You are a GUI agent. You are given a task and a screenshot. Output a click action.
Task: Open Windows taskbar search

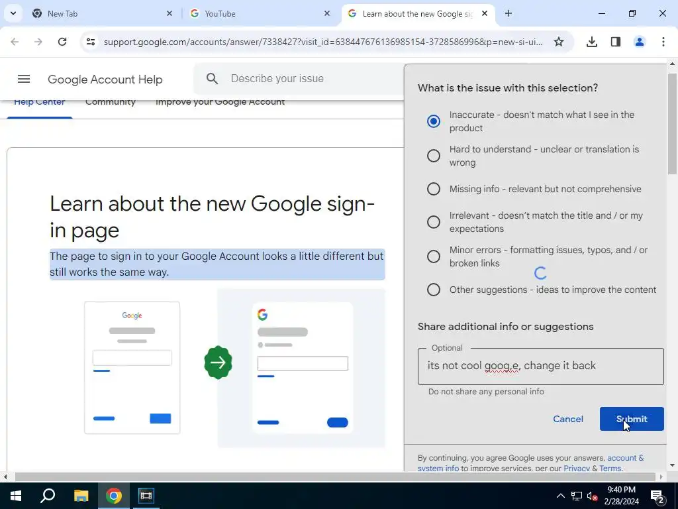point(48,496)
